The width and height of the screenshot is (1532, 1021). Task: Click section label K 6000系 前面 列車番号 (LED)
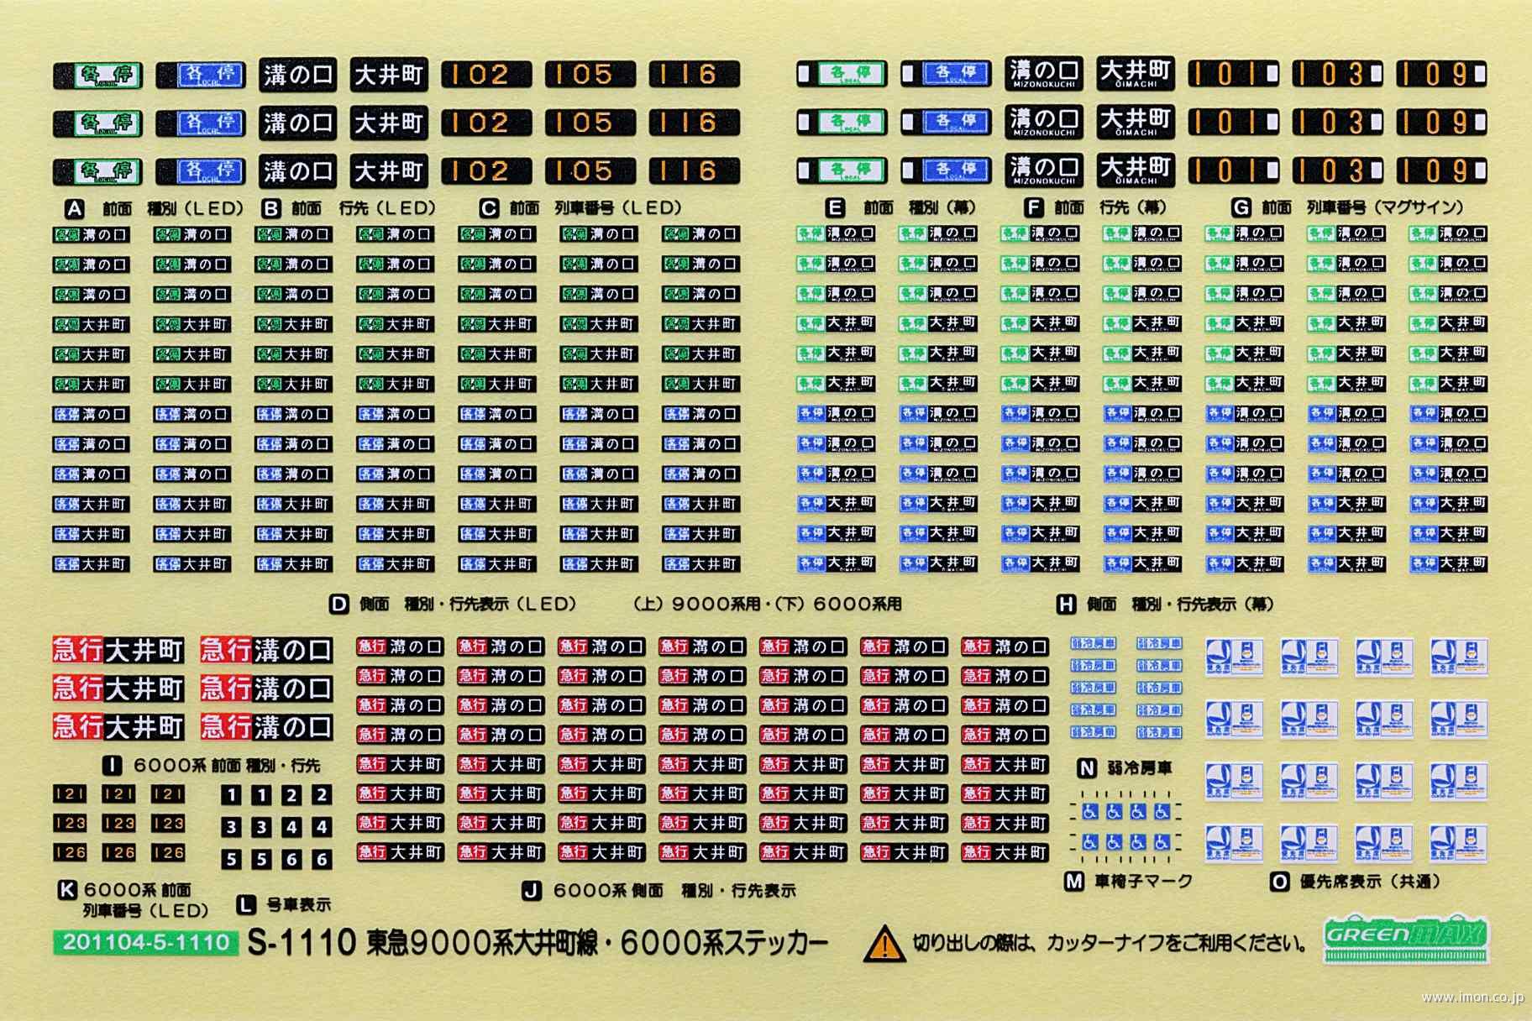click(133, 899)
